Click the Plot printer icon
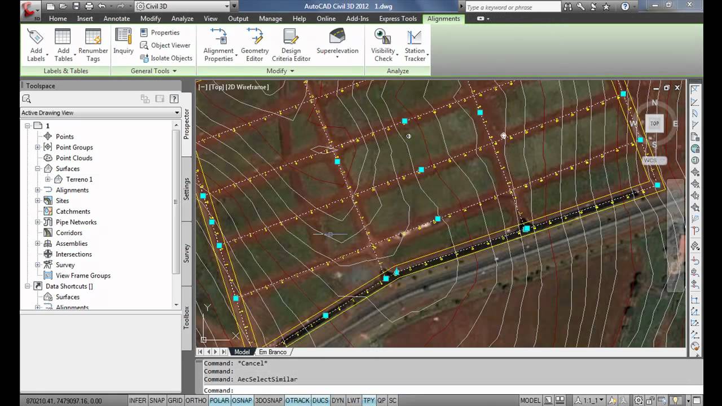 [x=89, y=7]
